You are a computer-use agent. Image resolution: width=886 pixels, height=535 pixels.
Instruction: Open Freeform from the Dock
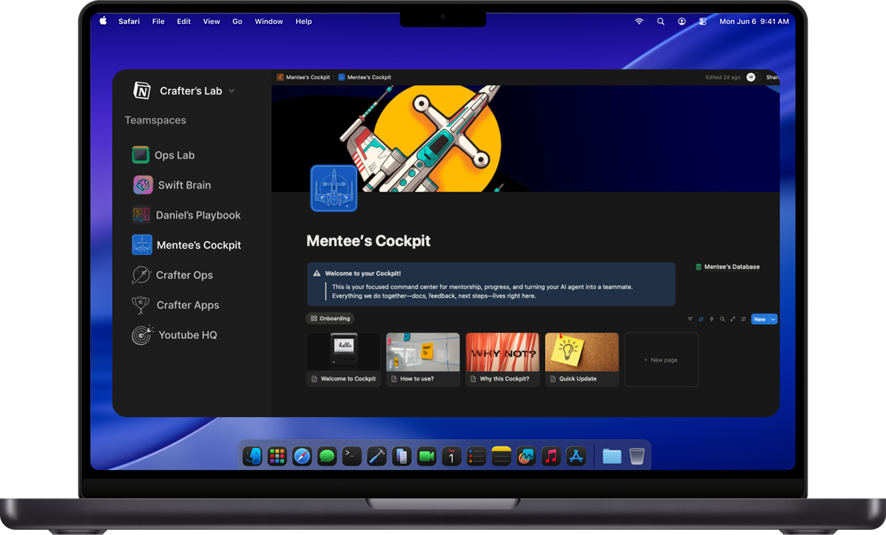tap(526, 456)
